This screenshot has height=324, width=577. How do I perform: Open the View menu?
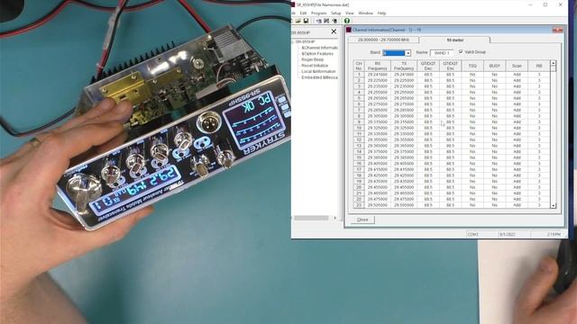(x=350, y=13)
